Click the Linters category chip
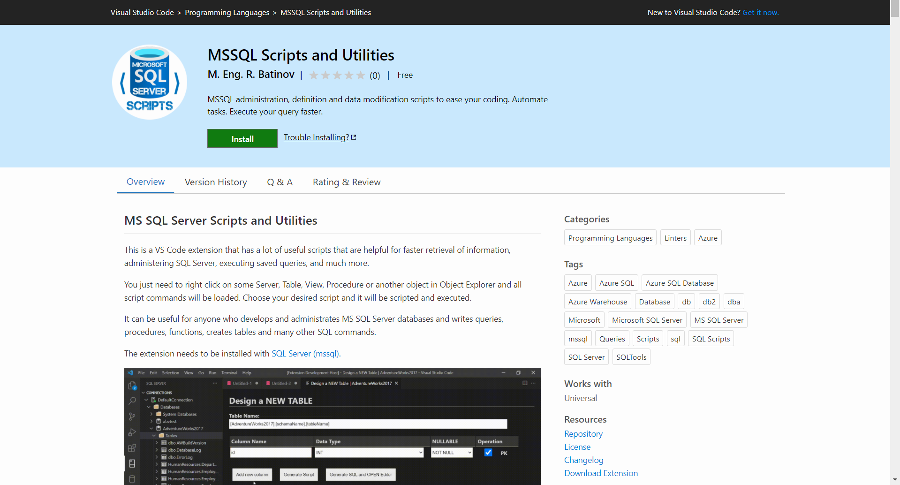900x485 pixels. coord(675,238)
